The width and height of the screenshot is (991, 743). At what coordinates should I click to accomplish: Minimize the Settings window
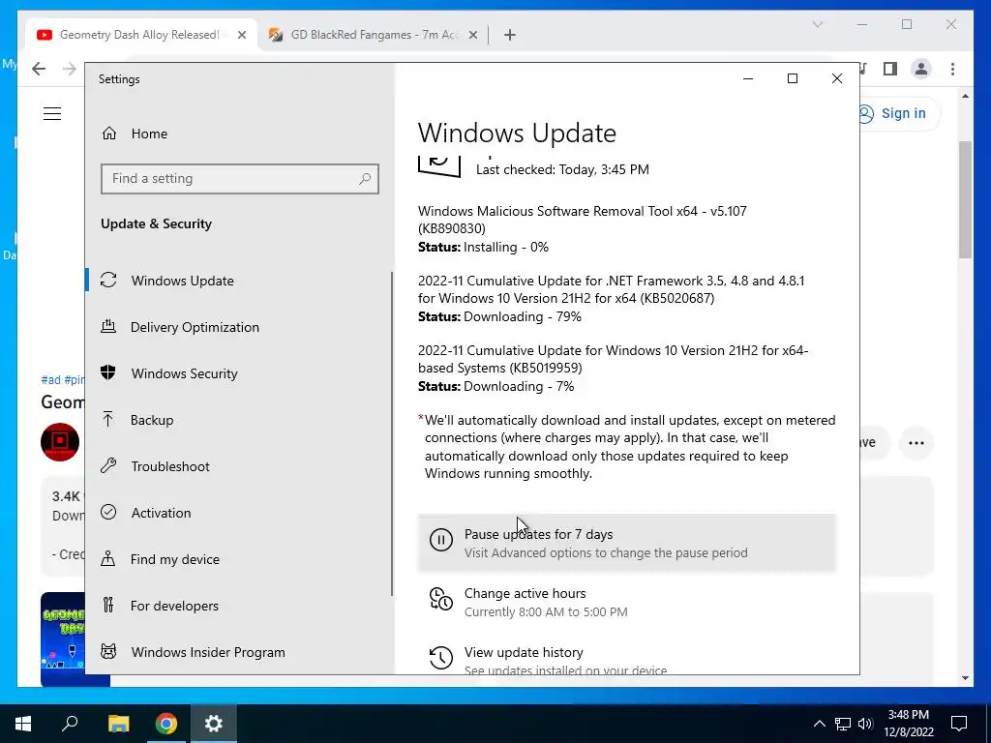(748, 78)
